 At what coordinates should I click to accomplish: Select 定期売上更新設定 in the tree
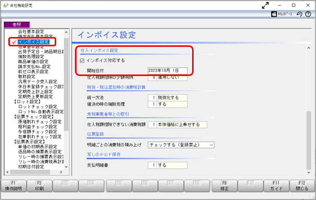35,96
